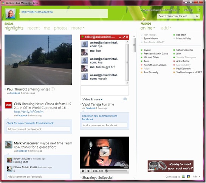Click Mark Wisecarver's avatar

[x=9, y=144]
